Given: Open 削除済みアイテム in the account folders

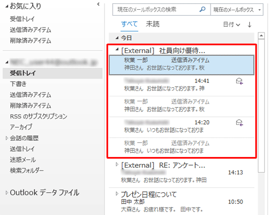Looking at the screenshot, I should tap(30, 106).
